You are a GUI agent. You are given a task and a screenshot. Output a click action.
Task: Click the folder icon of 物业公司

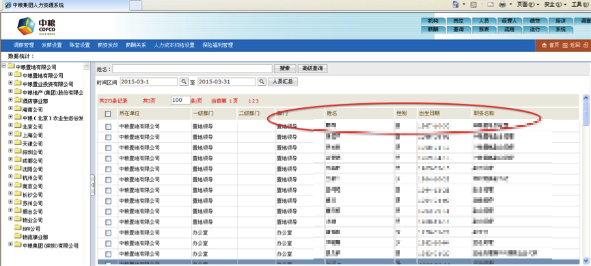coord(18,220)
